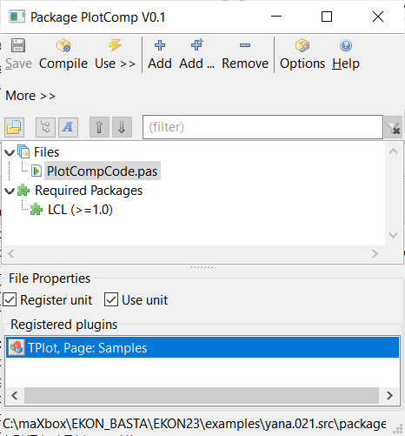Click the Save toolbar button

tap(18, 54)
